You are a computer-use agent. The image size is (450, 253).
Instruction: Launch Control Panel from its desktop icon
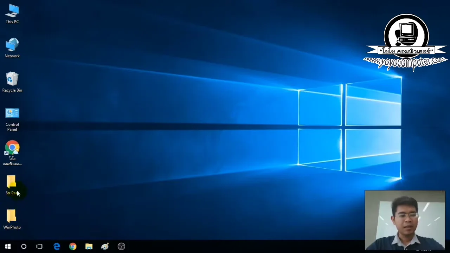tap(12, 113)
